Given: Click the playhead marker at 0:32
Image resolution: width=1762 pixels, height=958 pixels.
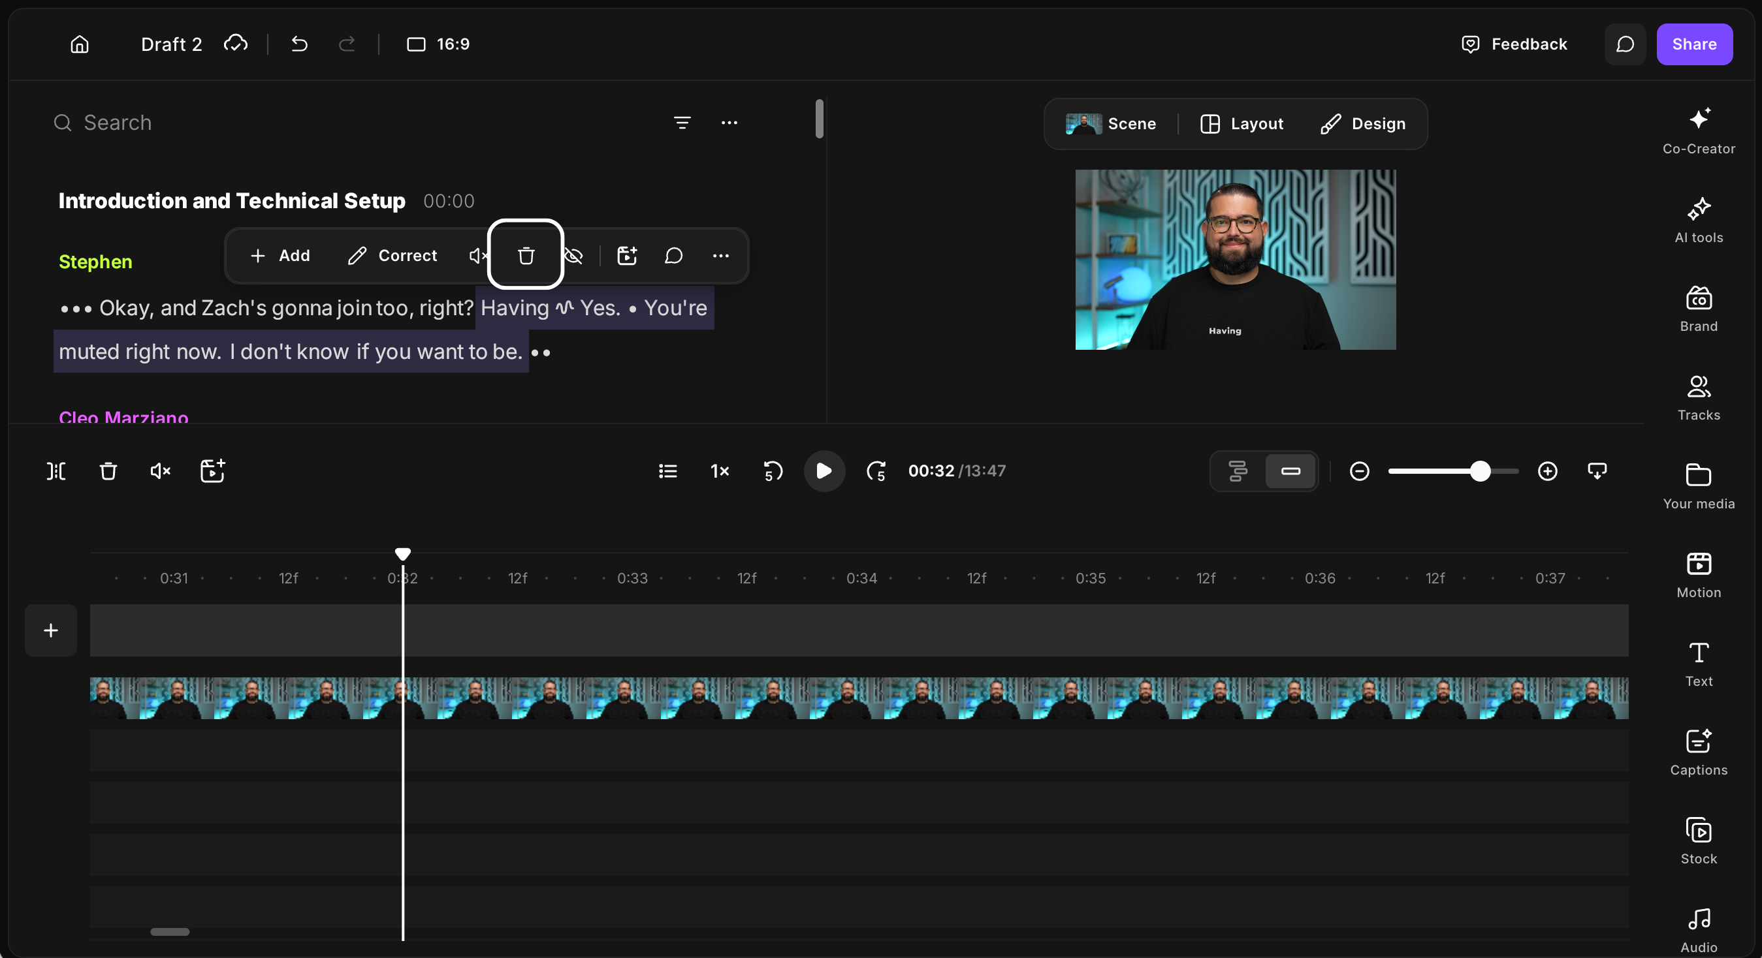Looking at the screenshot, I should (402, 553).
